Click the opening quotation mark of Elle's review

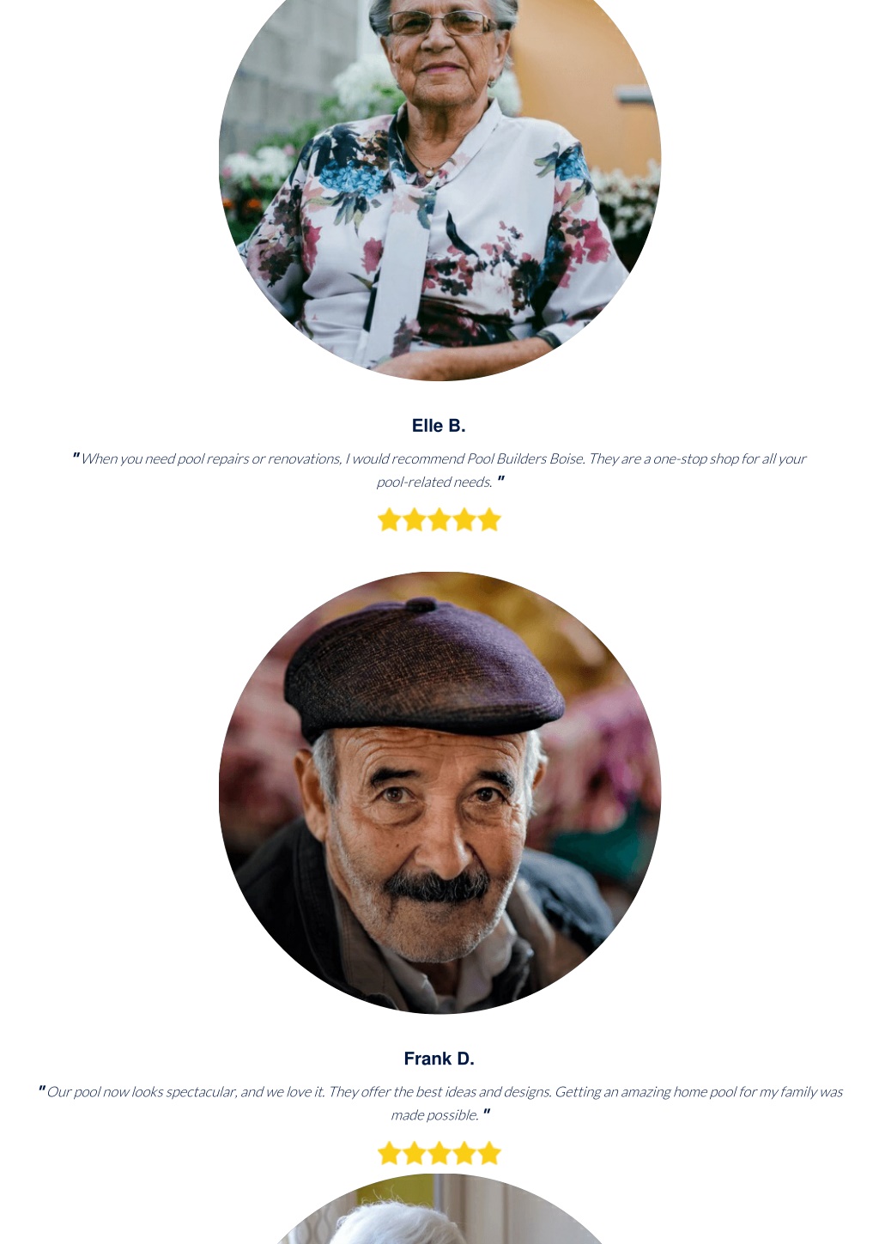(76, 457)
